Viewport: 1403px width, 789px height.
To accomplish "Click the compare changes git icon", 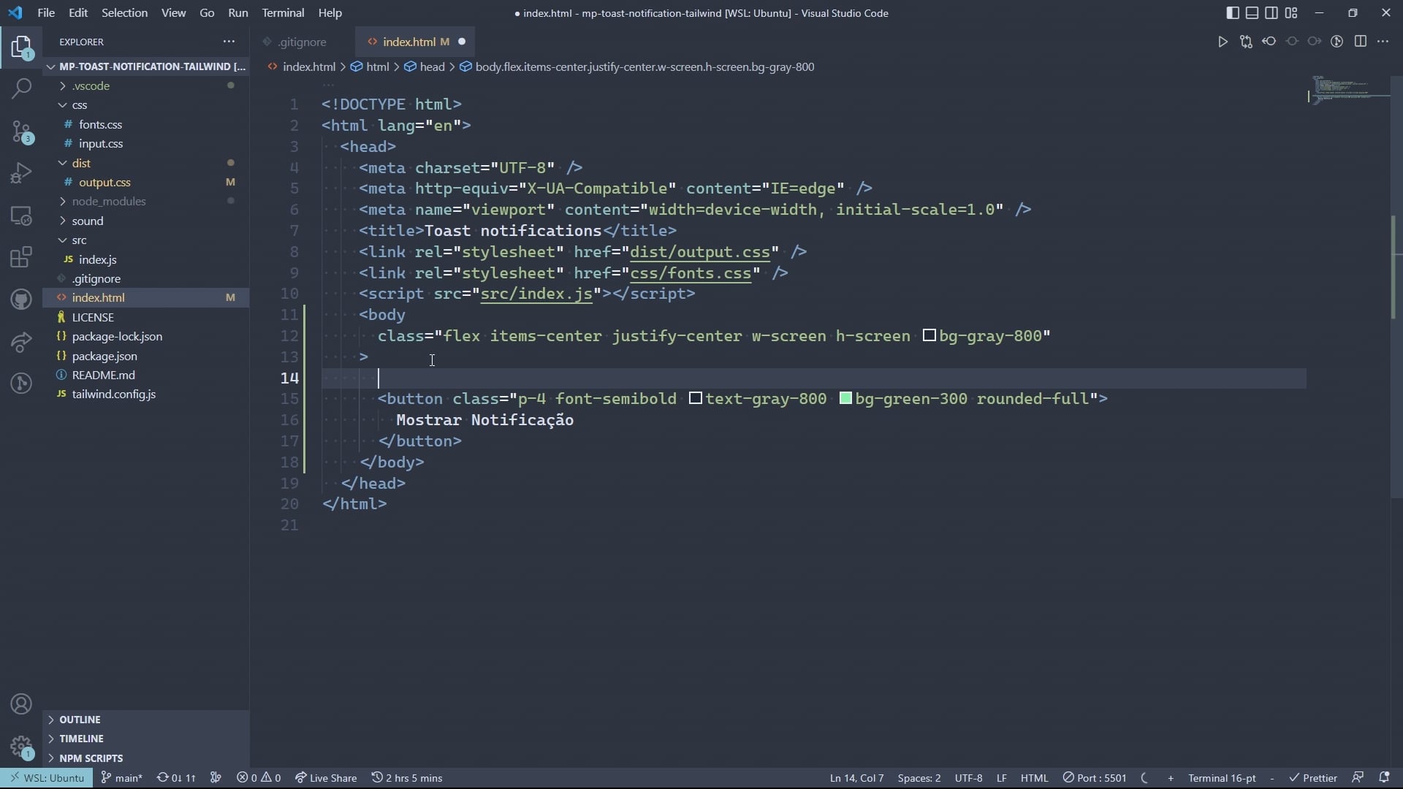I will (x=1246, y=42).
